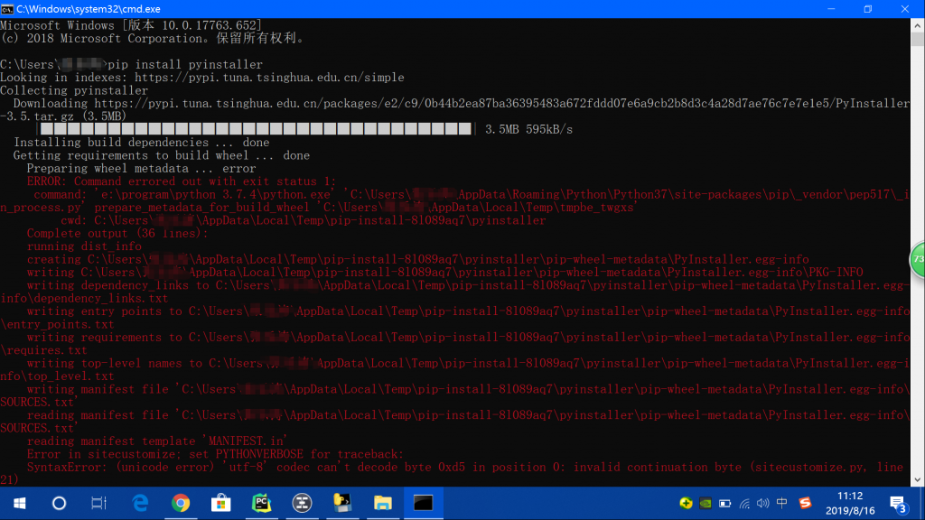Launch Microsoft Edge from the taskbar
This screenshot has width=925, height=520.
tap(141, 503)
